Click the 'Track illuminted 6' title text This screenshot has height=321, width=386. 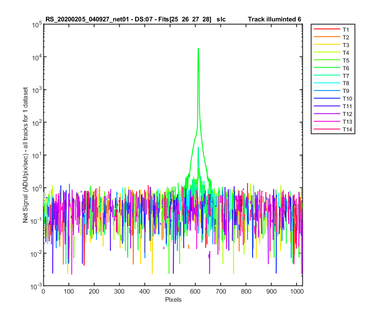coord(274,19)
